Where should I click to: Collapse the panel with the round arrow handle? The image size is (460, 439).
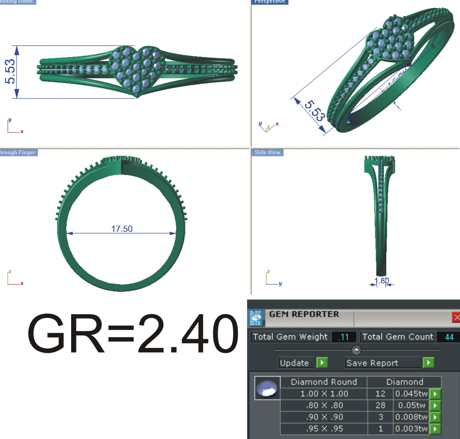pos(356,349)
